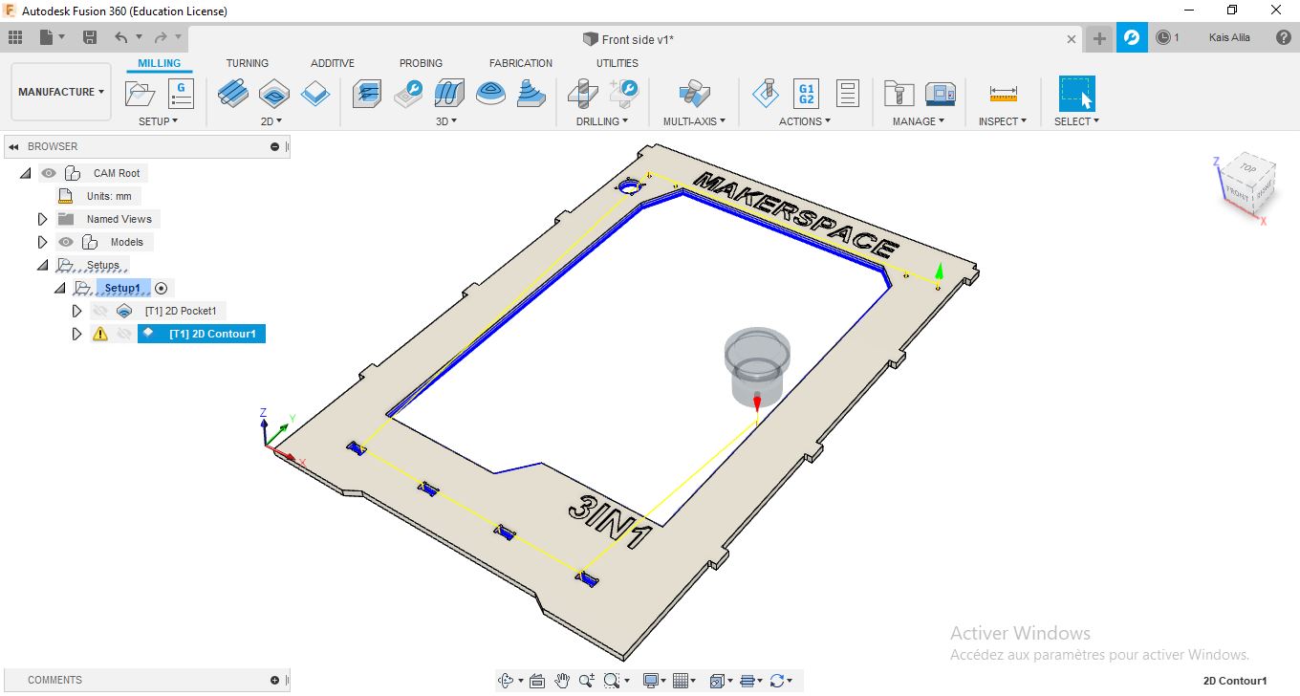
Task: Click the TOP face of the ViewCube
Action: [x=1248, y=167]
